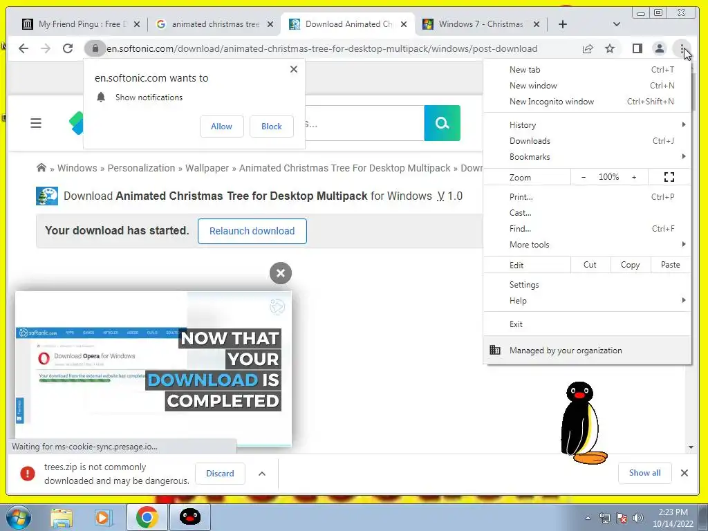The width and height of the screenshot is (708, 531).
Task: Open the profile avatar icon
Action: [x=659, y=48]
